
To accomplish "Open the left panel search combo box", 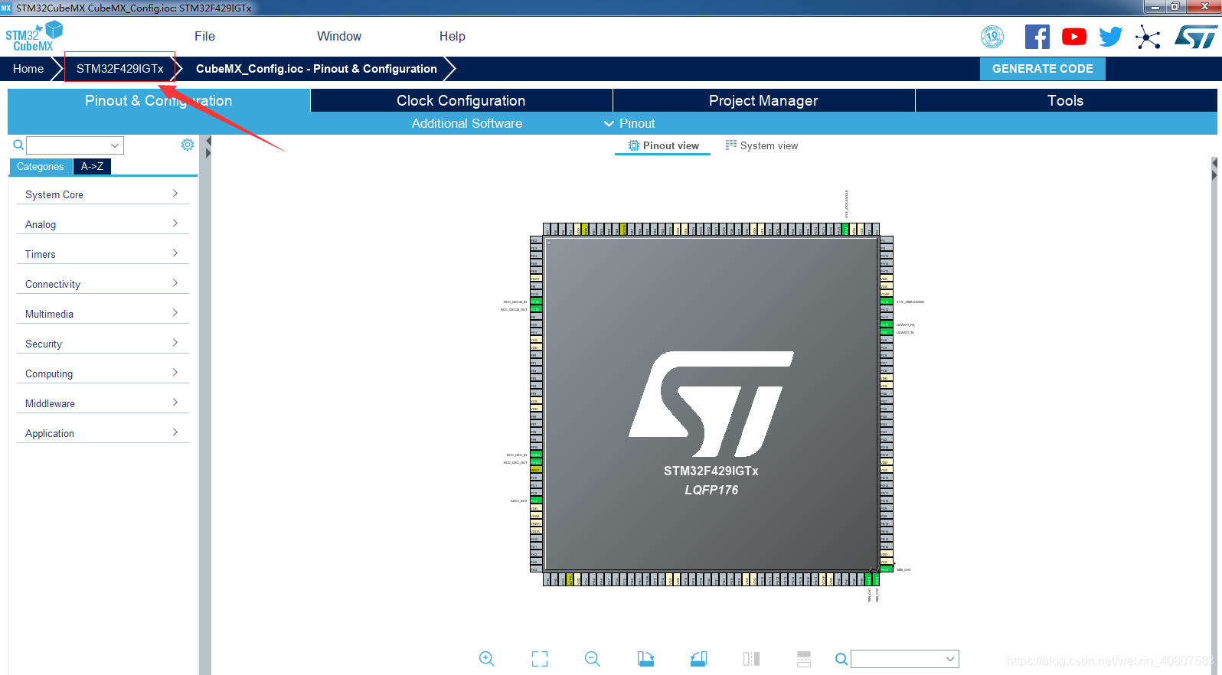I will point(75,145).
